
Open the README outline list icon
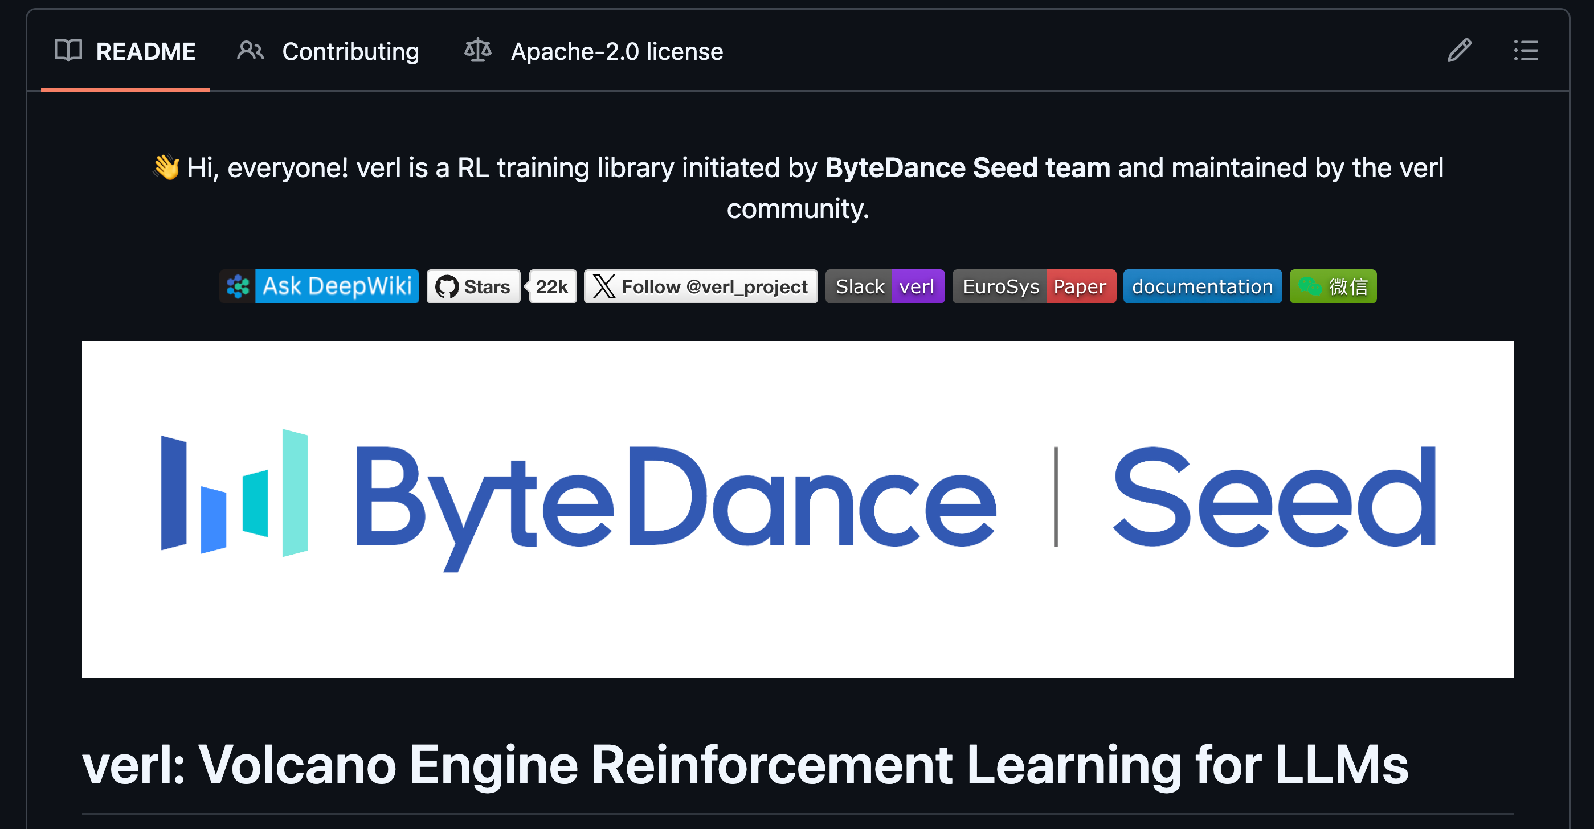(1526, 51)
